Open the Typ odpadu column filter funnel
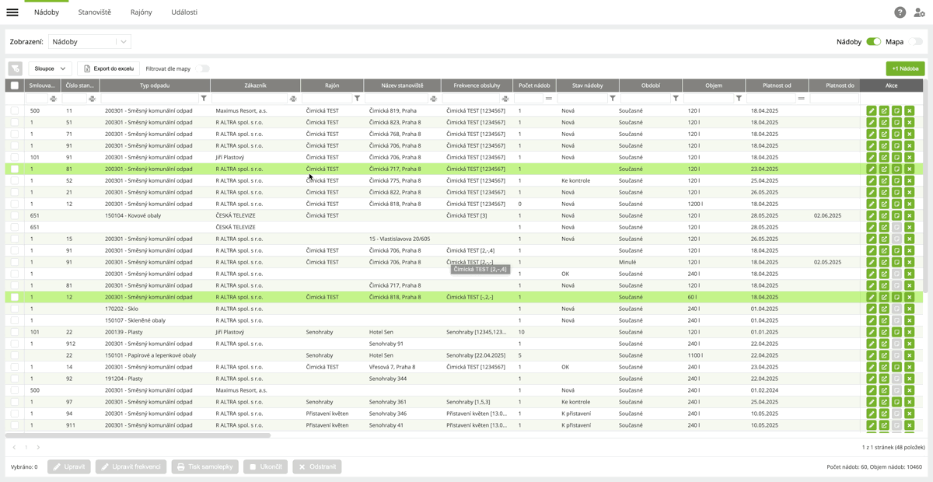933x482 pixels. tap(204, 99)
